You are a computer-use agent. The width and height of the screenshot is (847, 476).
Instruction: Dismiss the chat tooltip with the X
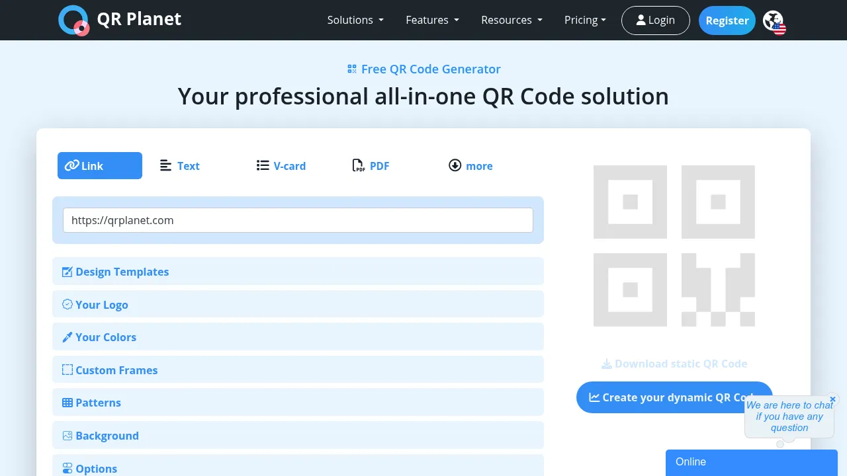[x=832, y=399]
